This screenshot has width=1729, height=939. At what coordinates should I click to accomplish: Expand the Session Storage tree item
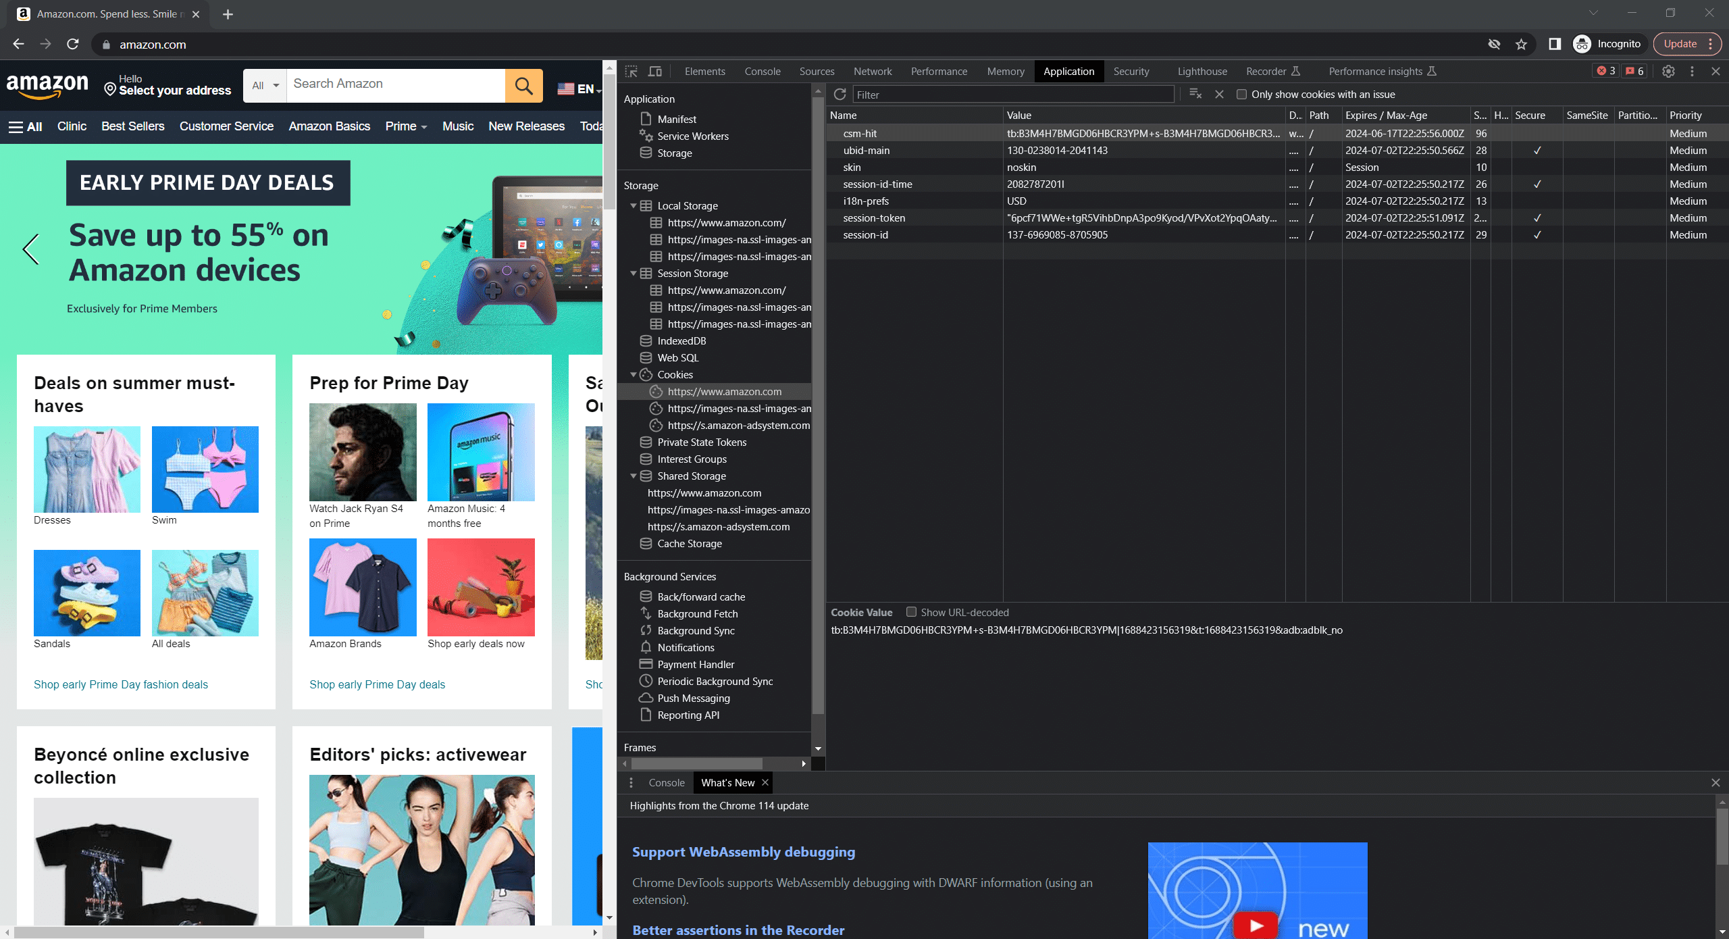[634, 273]
